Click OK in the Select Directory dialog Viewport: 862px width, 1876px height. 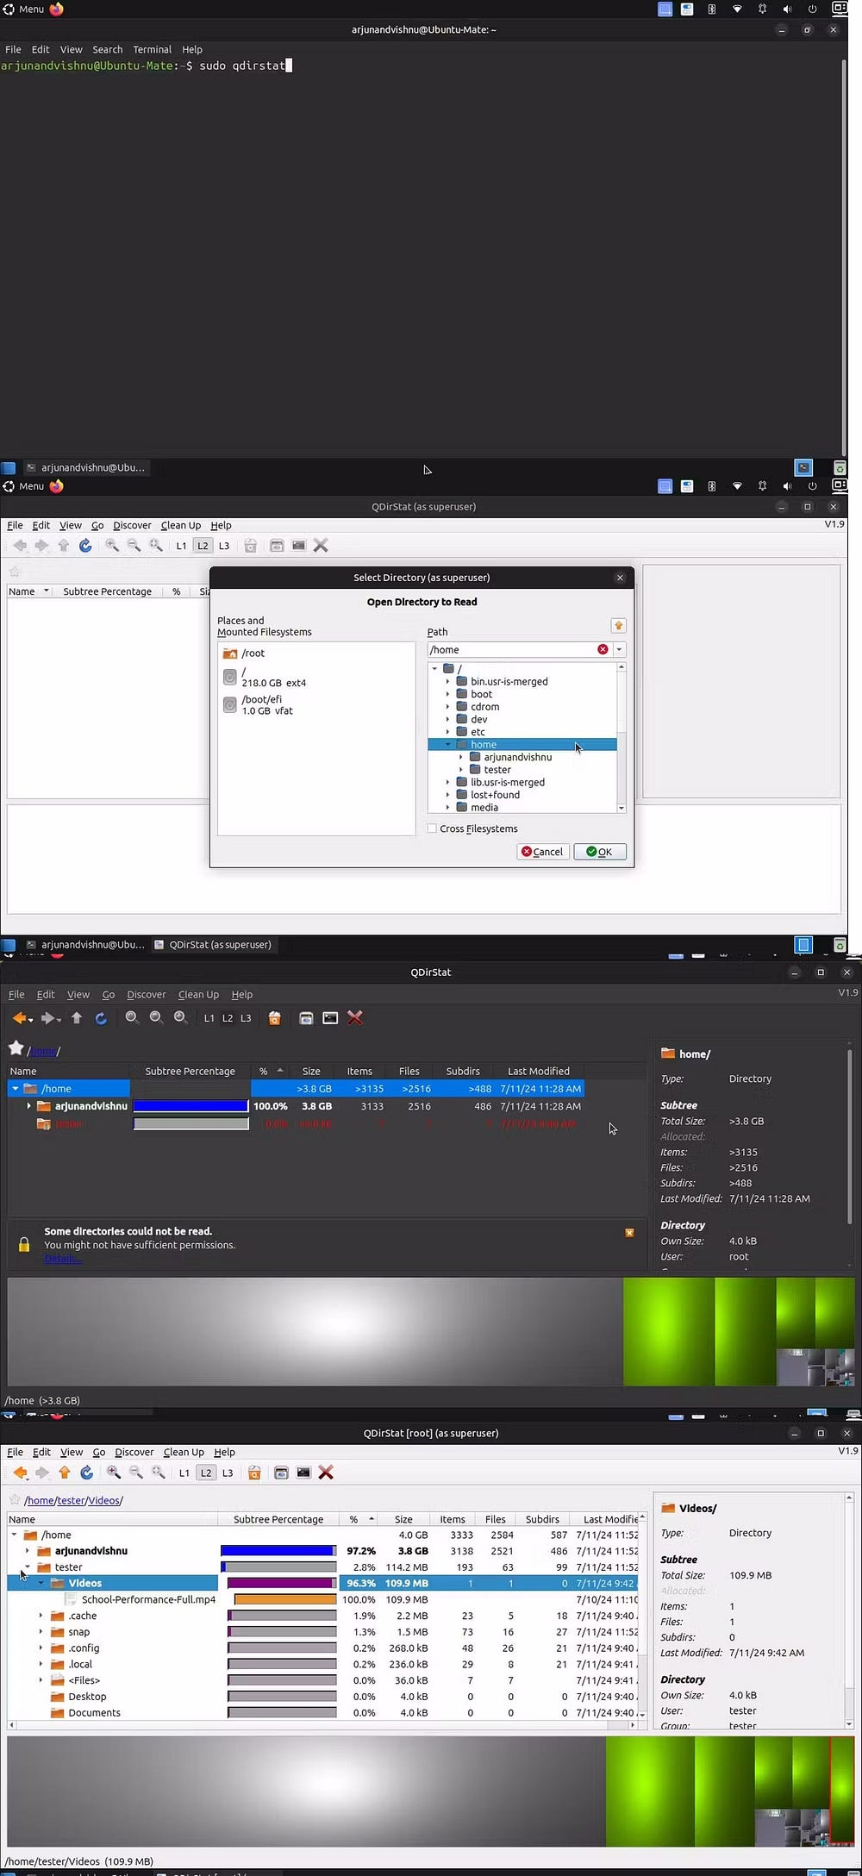tap(599, 852)
